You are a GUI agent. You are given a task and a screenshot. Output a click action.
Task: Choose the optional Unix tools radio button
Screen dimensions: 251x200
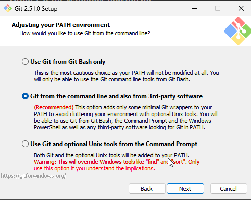(x=25, y=144)
